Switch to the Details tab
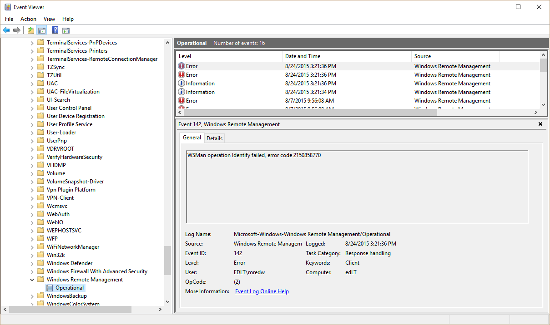550x325 pixels. [214, 138]
